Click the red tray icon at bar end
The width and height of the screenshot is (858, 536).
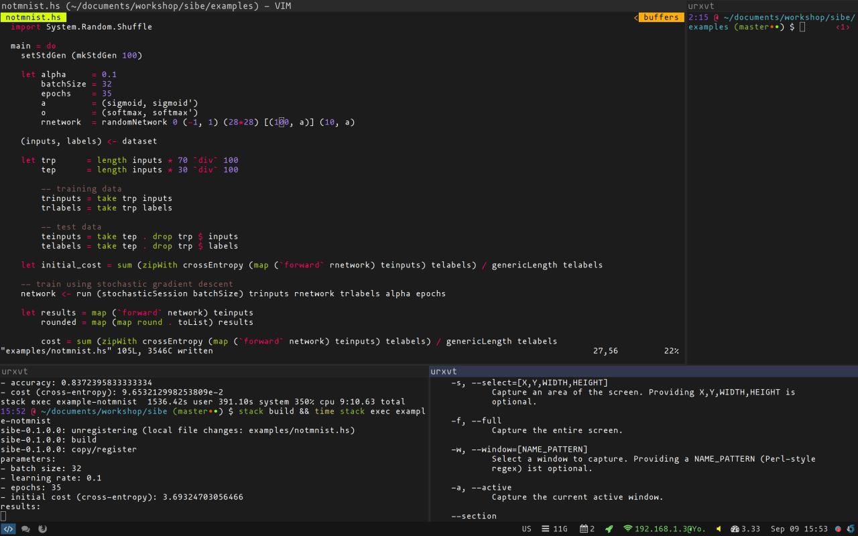tap(838, 529)
